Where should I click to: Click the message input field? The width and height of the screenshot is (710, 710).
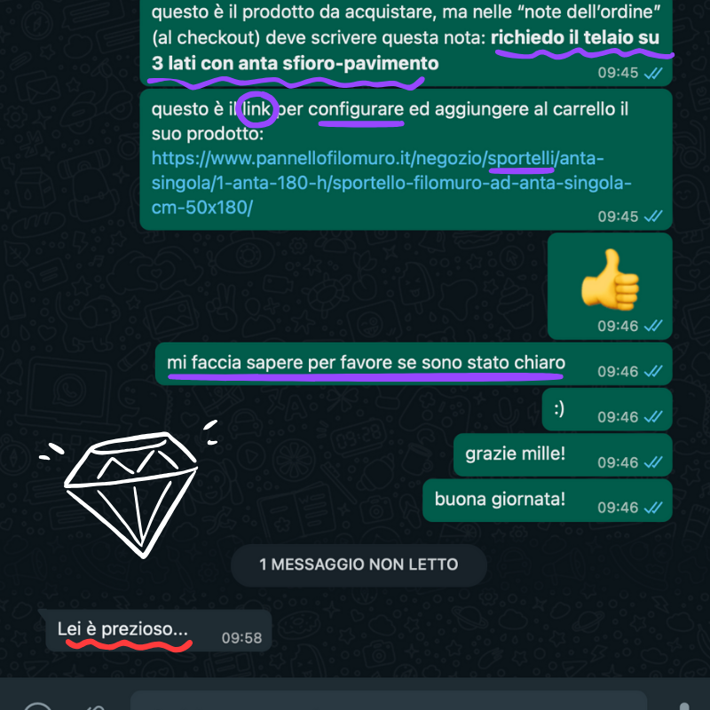click(389, 701)
